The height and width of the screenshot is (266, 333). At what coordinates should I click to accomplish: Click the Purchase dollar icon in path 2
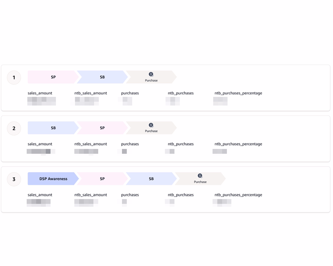pos(151,125)
